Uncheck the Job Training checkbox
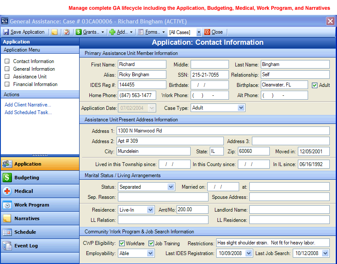Screen dimensions: 337x264 pyautogui.click(x=151, y=243)
